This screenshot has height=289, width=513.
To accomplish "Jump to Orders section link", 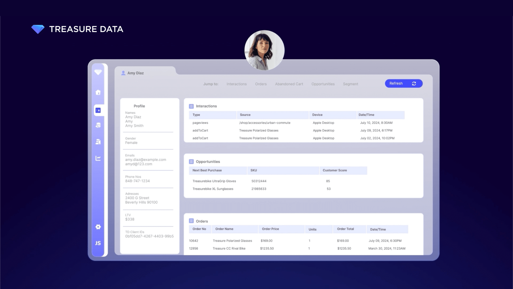I will point(261,84).
